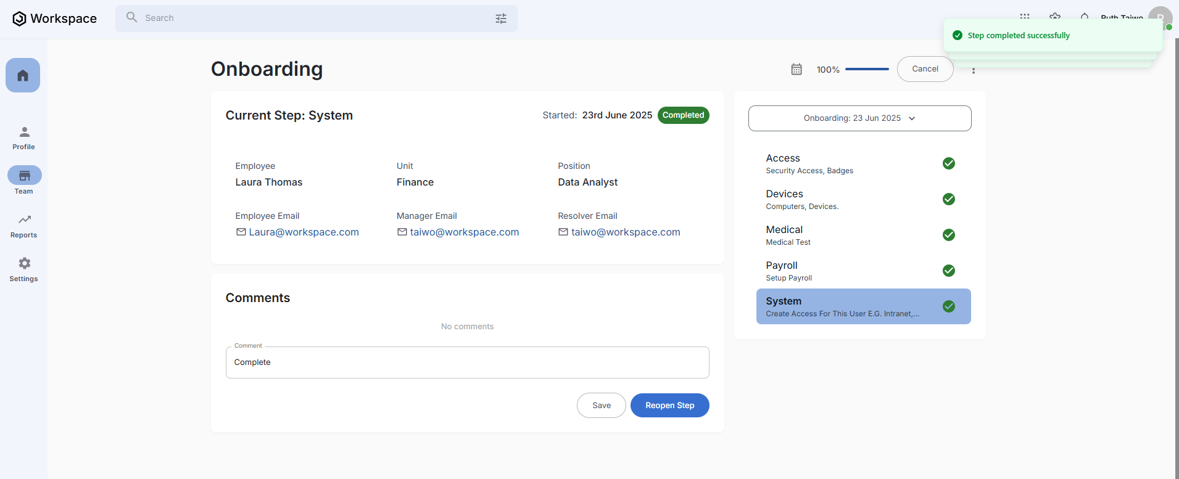Click the calendar icon near progress
1179x479 pixels.
coord(796,70)
